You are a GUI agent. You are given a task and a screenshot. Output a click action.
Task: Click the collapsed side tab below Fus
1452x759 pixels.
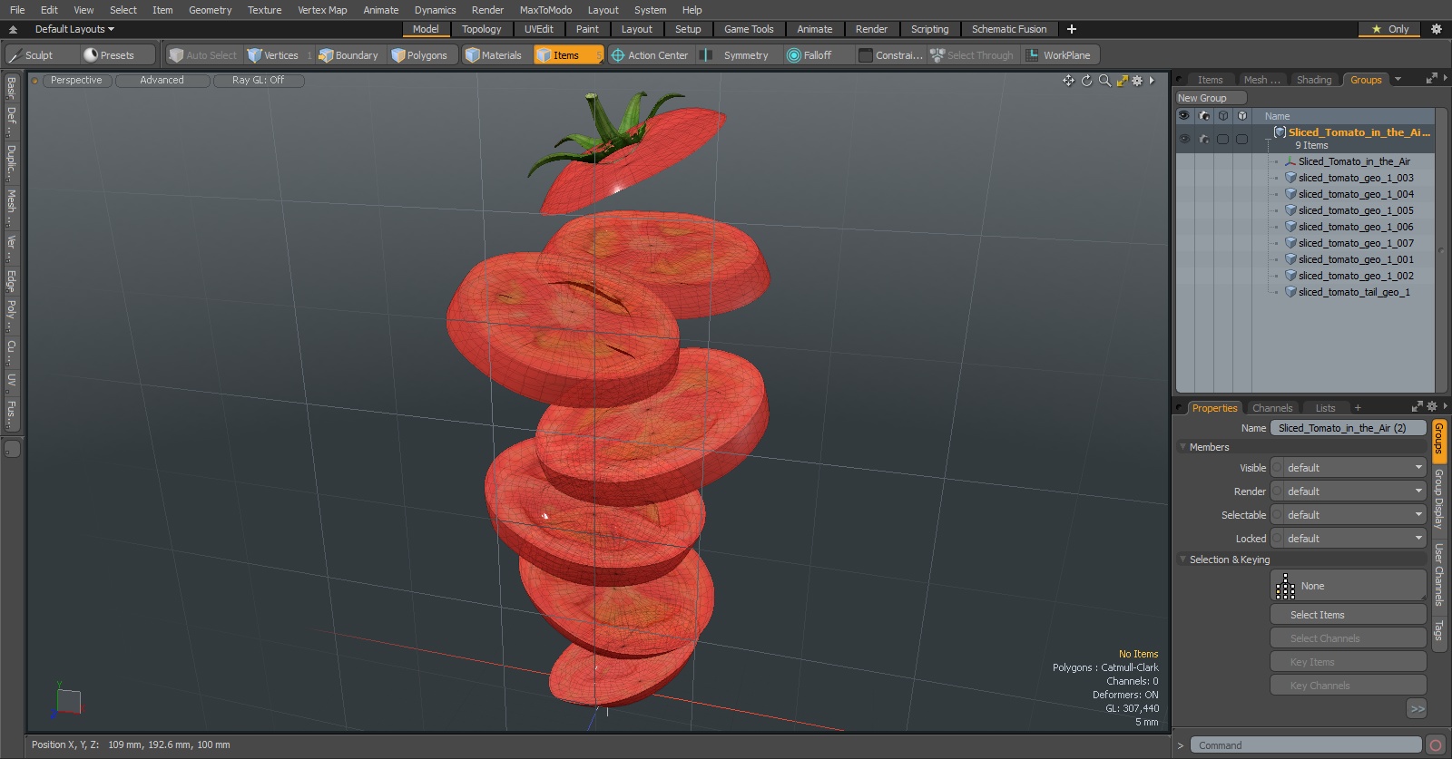coord(12,449)
